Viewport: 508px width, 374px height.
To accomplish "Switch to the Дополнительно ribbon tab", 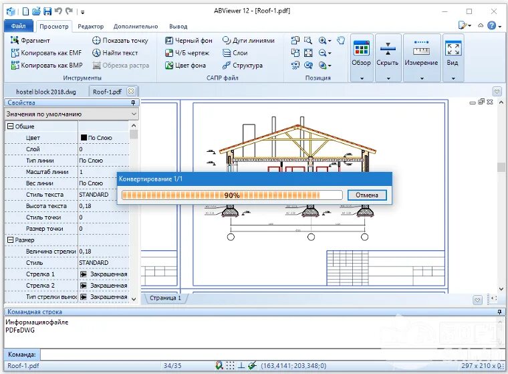I will (x=136, y=27).
